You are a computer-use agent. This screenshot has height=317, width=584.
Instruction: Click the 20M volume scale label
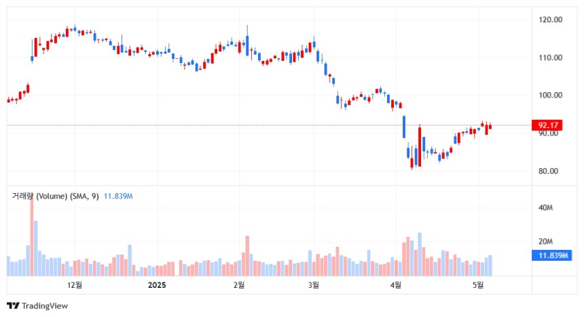(x=545, y=242)
